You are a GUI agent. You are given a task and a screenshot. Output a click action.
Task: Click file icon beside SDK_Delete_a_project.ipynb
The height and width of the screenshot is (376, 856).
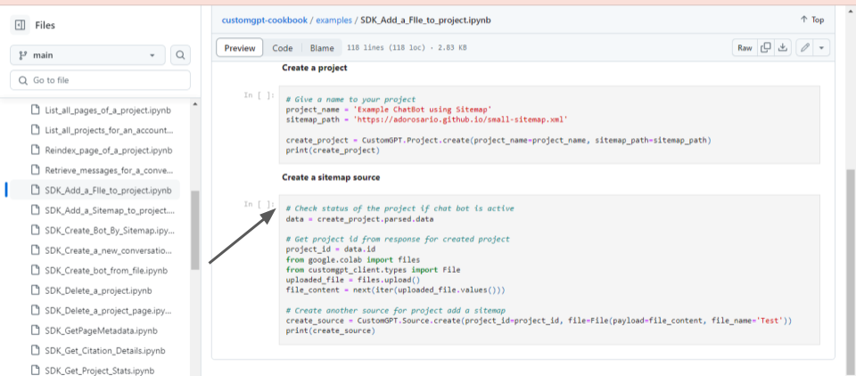(x=36, y=290)
